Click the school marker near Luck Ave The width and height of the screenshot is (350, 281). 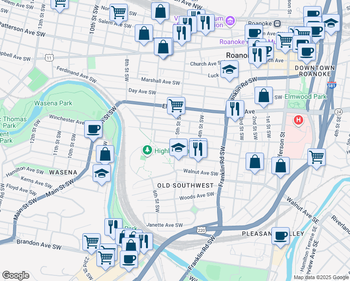tap(229, 70)
